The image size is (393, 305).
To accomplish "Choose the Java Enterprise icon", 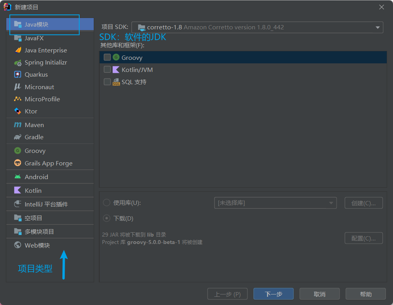I will tap(18, 50).
